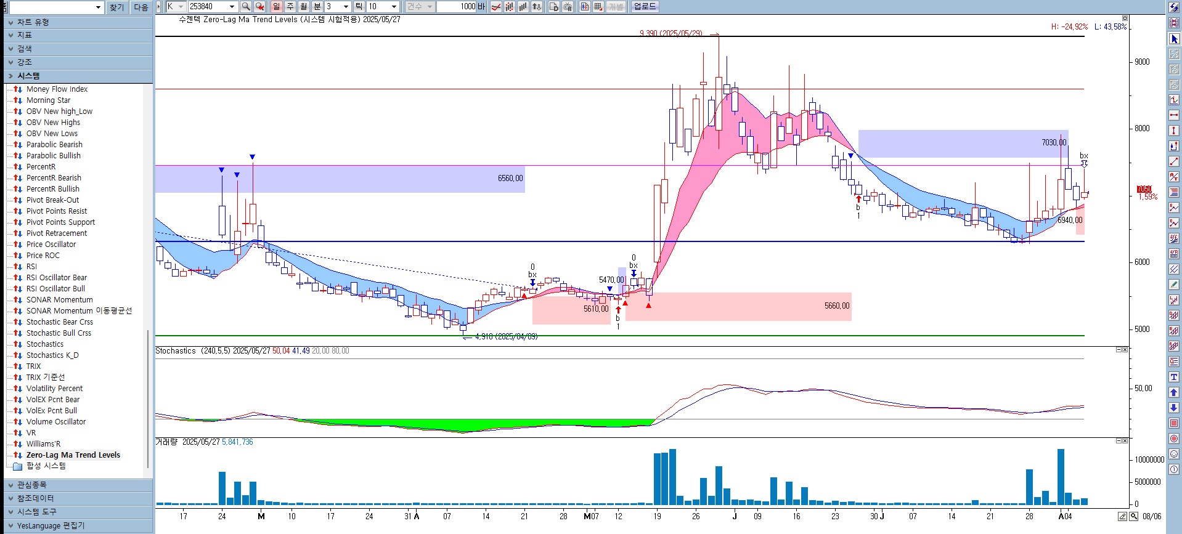
Task: Select RSI in the system list
Action: coord(31,267)
